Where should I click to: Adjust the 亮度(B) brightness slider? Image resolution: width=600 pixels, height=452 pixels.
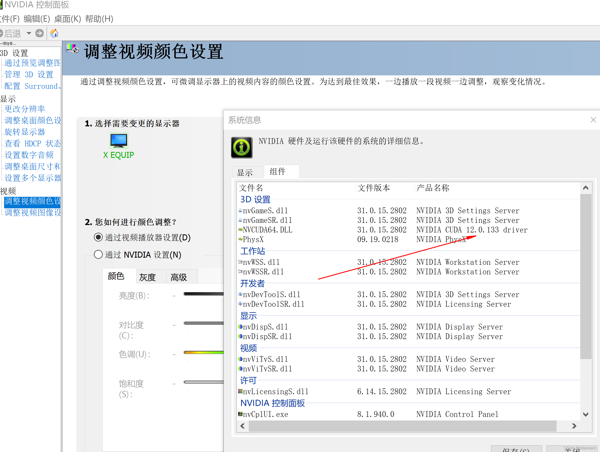point(203,294)
